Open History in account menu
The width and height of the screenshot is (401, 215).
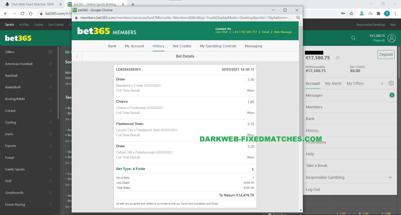(x=312, y=131)
